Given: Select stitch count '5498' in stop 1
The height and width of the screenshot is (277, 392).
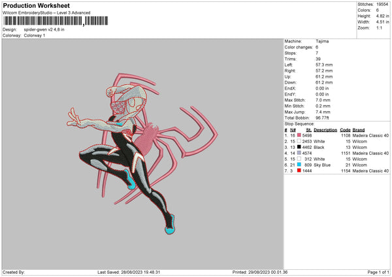Looking at the screenshot, I should coord(307,135).
